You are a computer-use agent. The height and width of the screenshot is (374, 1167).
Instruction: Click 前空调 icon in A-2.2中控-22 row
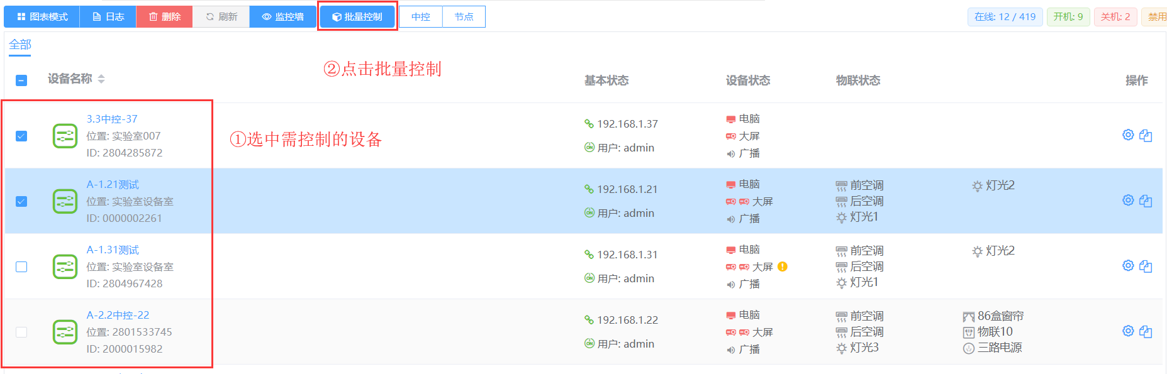(x=841, y=317)
